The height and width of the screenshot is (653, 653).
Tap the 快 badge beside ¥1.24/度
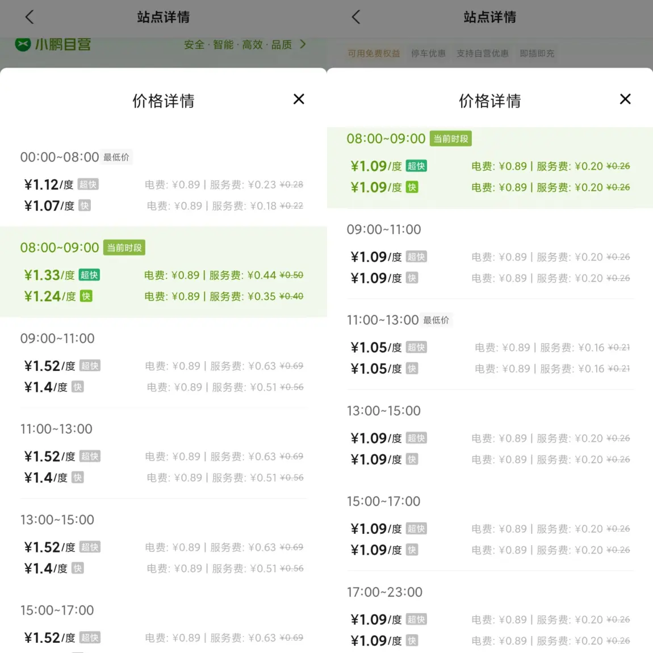86,296
